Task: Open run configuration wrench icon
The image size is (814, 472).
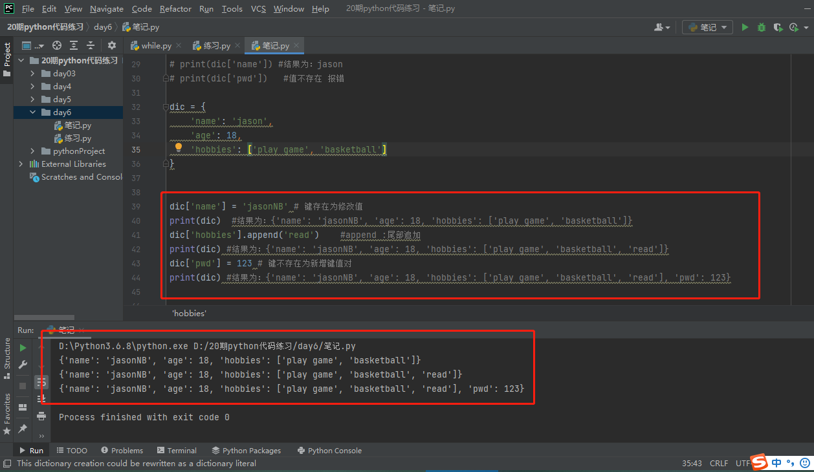Action: (x=23, y=365)
